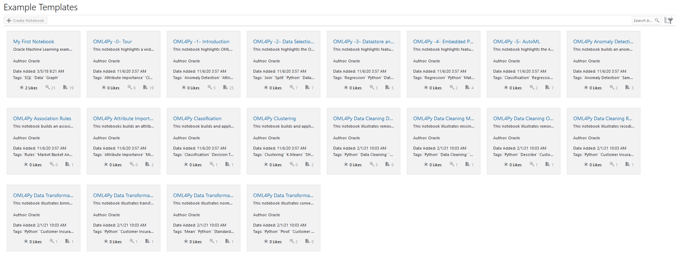Viewport: 676px width, 257px height.
Task: Open the OML4Py Attribute Importance notebook
Action: (123, 118)
